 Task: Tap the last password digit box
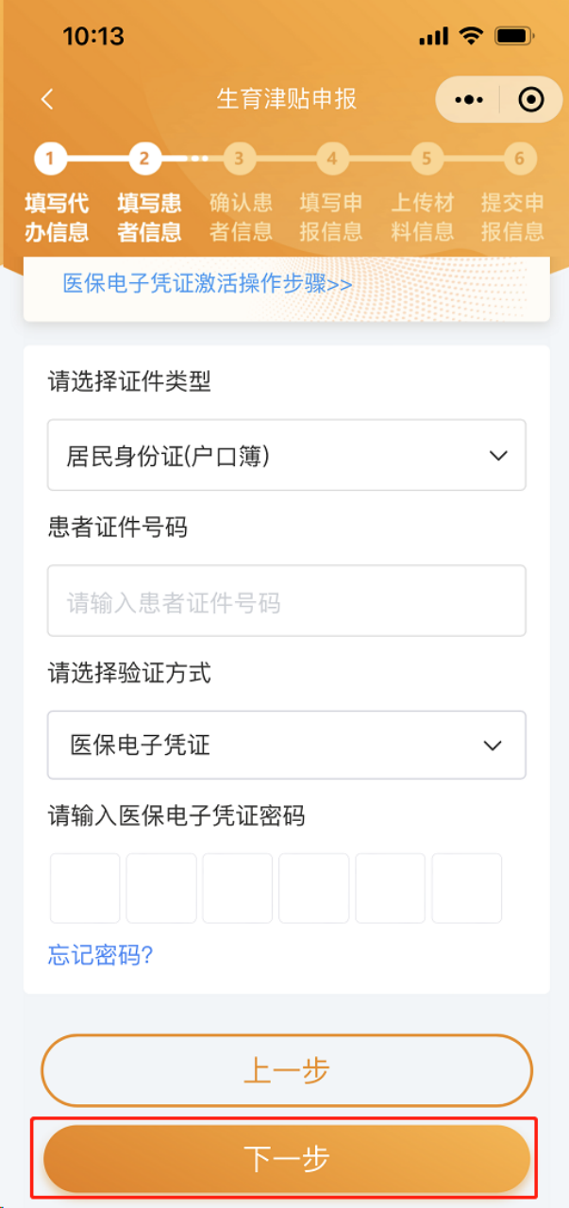(x=466, y=888)
